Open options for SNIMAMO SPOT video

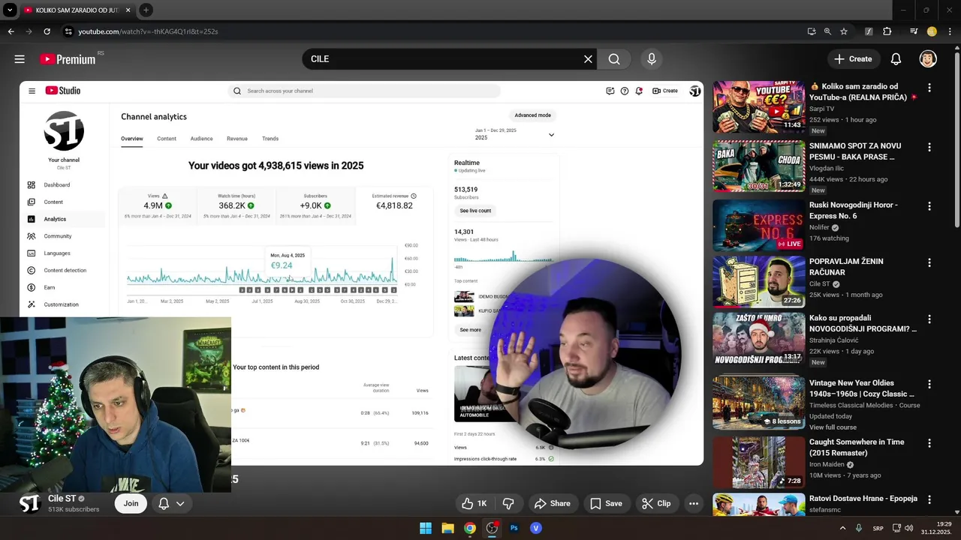(929, 147)
